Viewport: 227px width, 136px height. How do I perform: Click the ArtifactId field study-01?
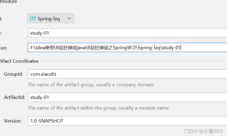(127, 97)
